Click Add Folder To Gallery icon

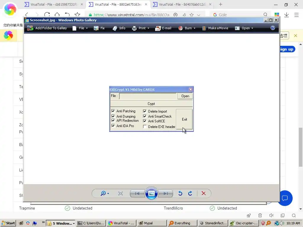[x=30, y=28]
